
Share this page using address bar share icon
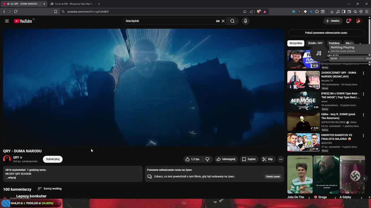coord(251,12)
